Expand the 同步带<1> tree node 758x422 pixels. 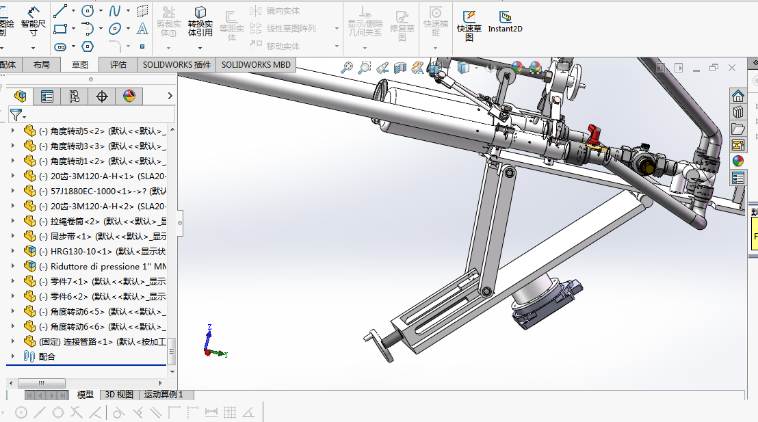12,236
